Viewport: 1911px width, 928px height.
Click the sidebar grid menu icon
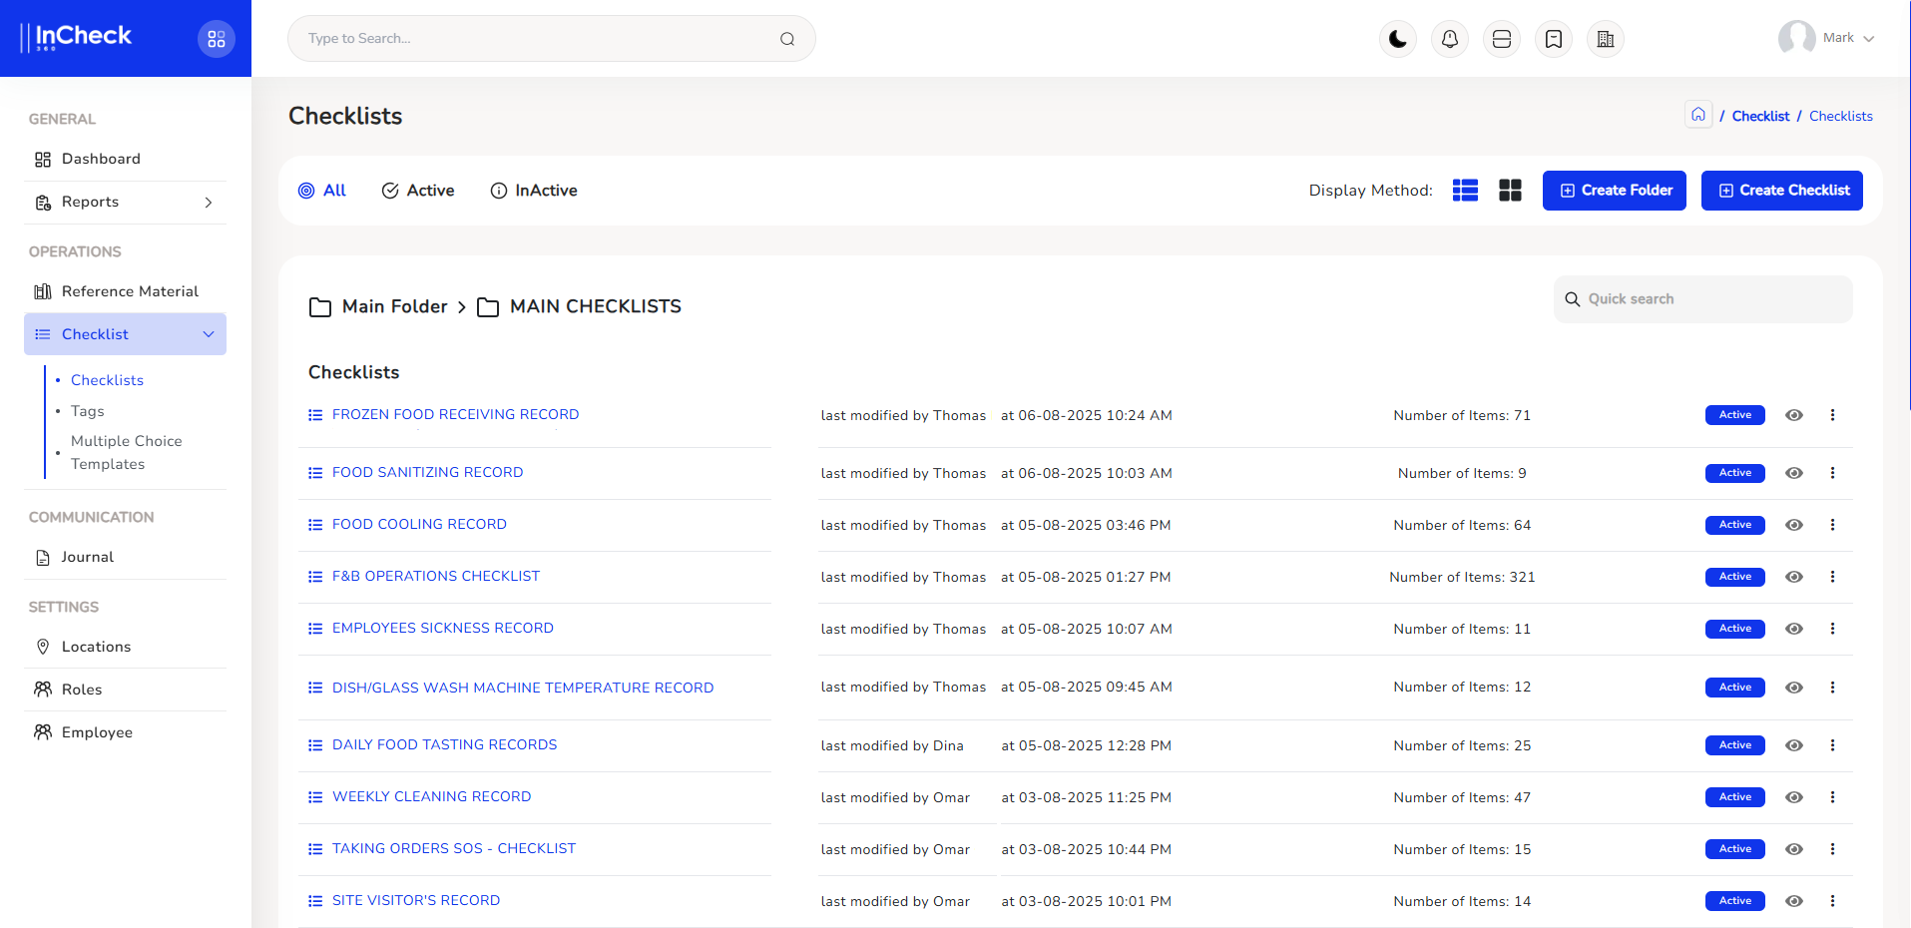pos(217,39)
